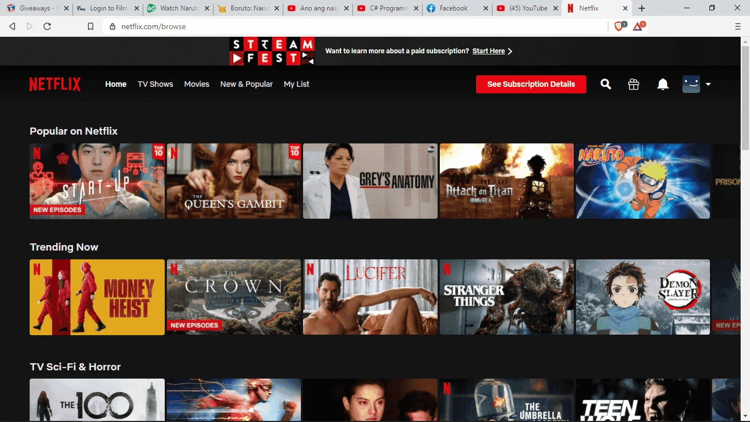Open the Start-Up show thumbnail
750x422 pixels.
[x=97, y=181]
